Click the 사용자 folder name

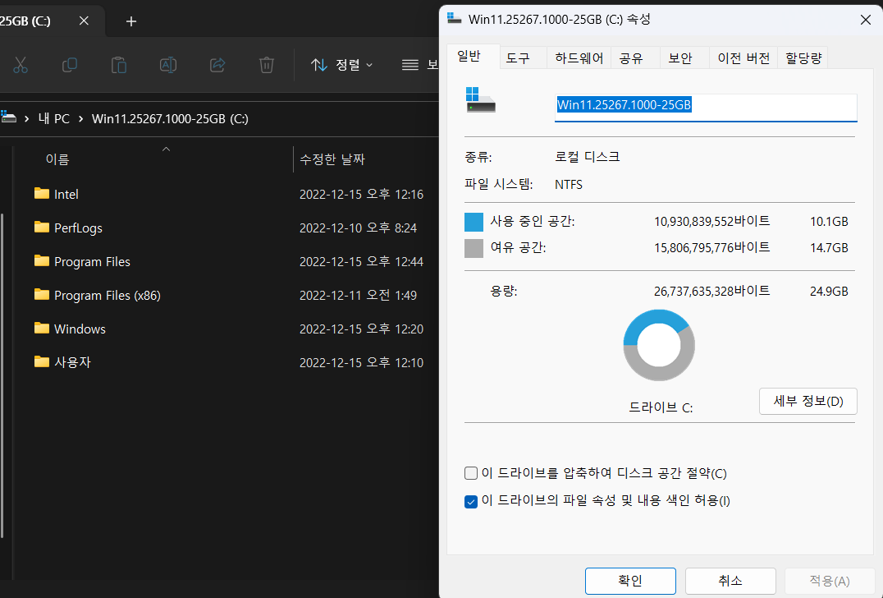pyautogui.click(x=73, y=362)
